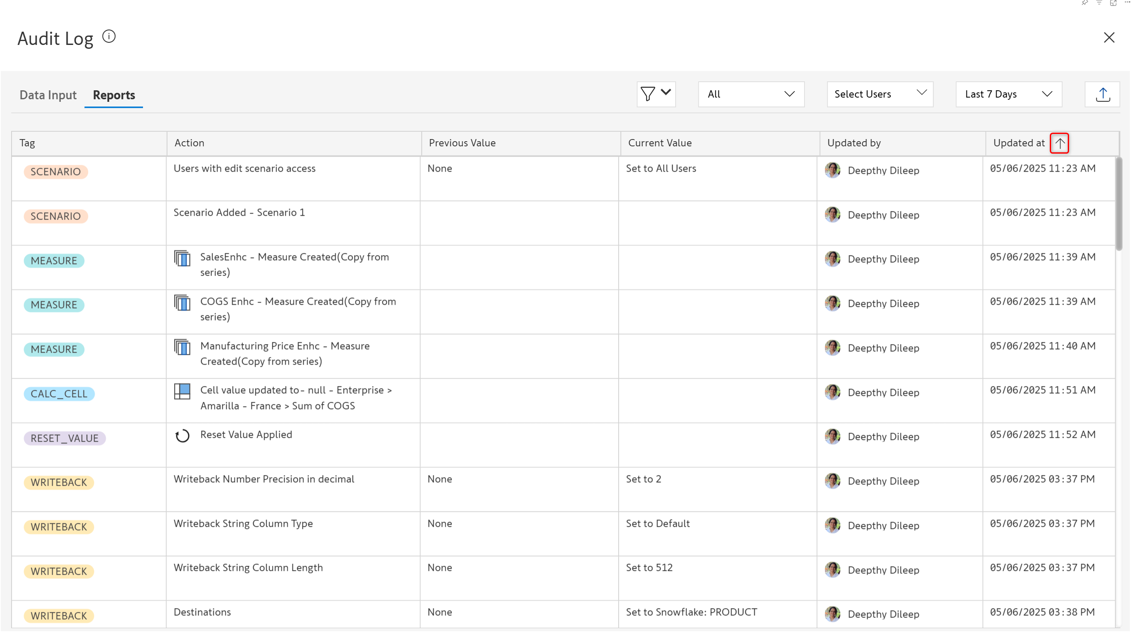Screen dimensions: 1132x632
Task: Switch to the Data Input tab
Action: coord(48,95)
